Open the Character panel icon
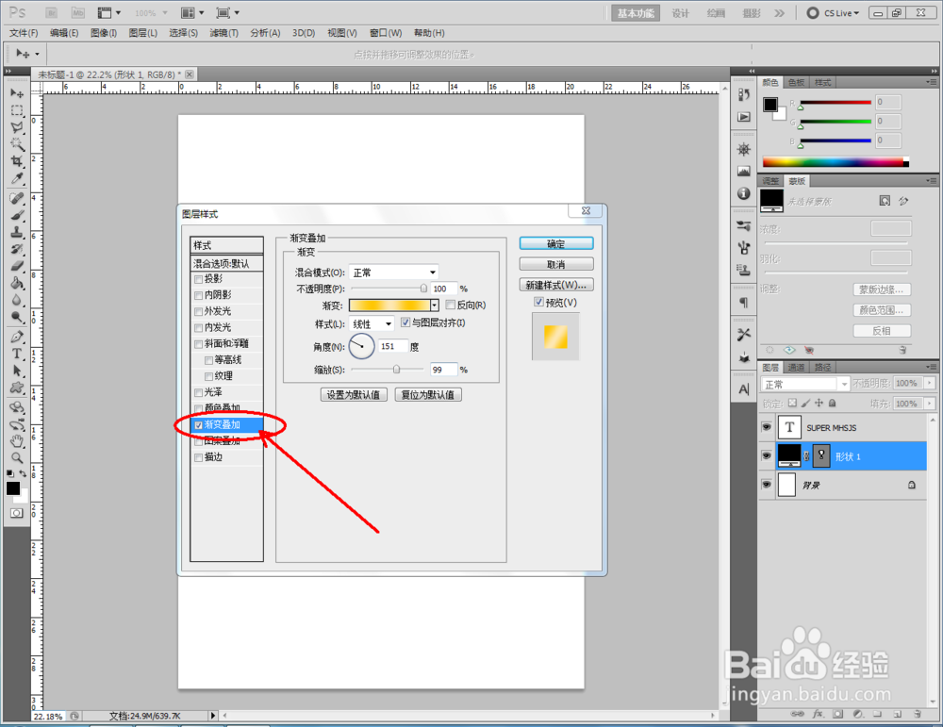The width and height of the screenshot is (943, 727). coord(744,389)
